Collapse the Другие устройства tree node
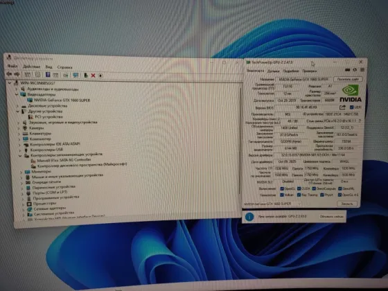The image size is (388, 291). coord(17,112)
